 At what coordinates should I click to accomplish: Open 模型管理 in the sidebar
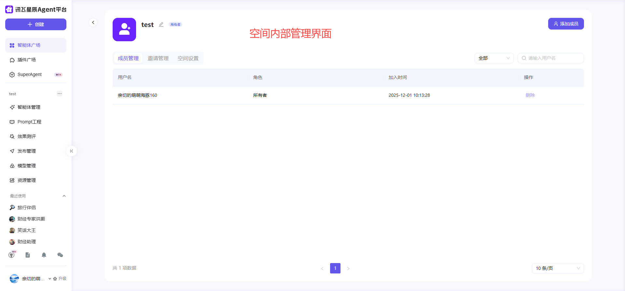click(x=27, y=166)
